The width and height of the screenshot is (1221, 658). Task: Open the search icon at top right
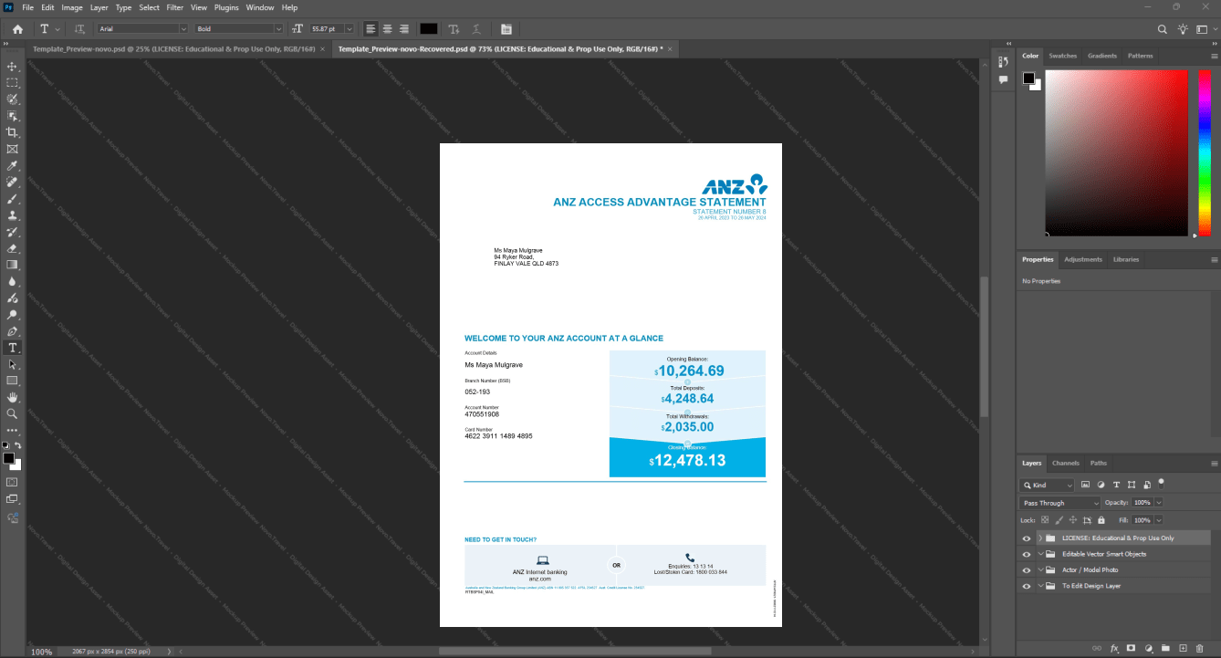coord(1163,29)
